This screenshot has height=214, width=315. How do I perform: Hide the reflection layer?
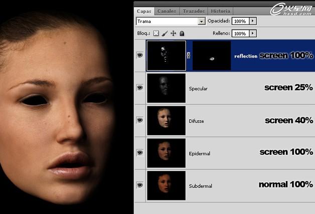[140, 55]
